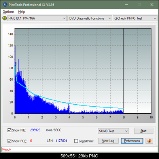Viewport: 159px width, 159px height.
Task: Click the rows/8ECC label
Action: (x=53, y=130)
